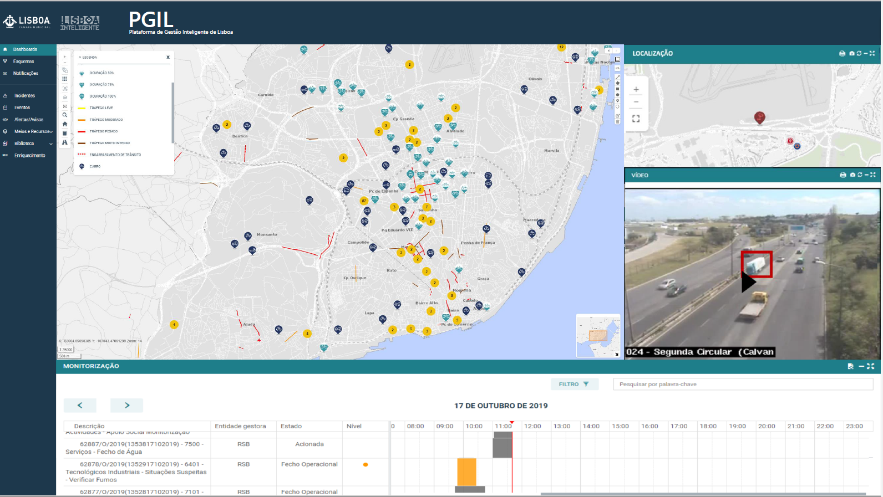Click the orange timeline bar for event 62878
This screenshot has height=497, width=883.
(466, 472)
